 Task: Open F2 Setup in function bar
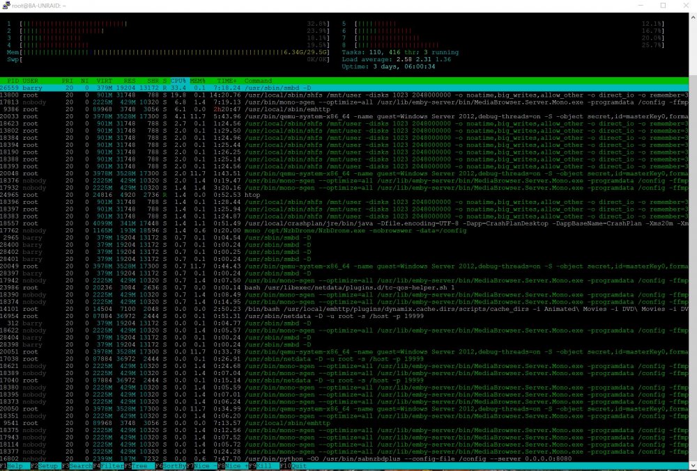pyautogui.click(x=45, y=466)
